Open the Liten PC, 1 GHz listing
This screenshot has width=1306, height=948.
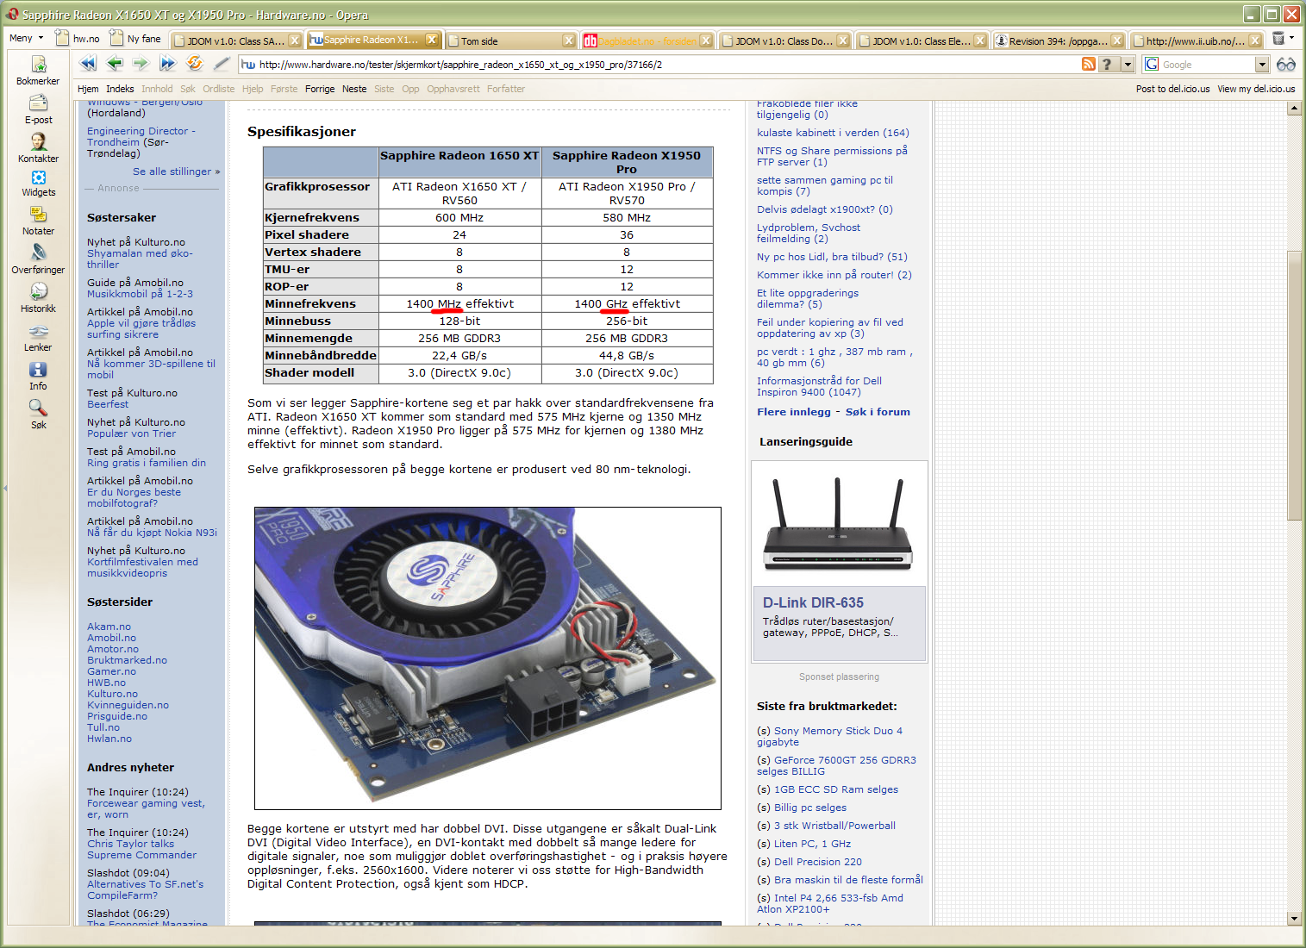[x=812, y=844]
